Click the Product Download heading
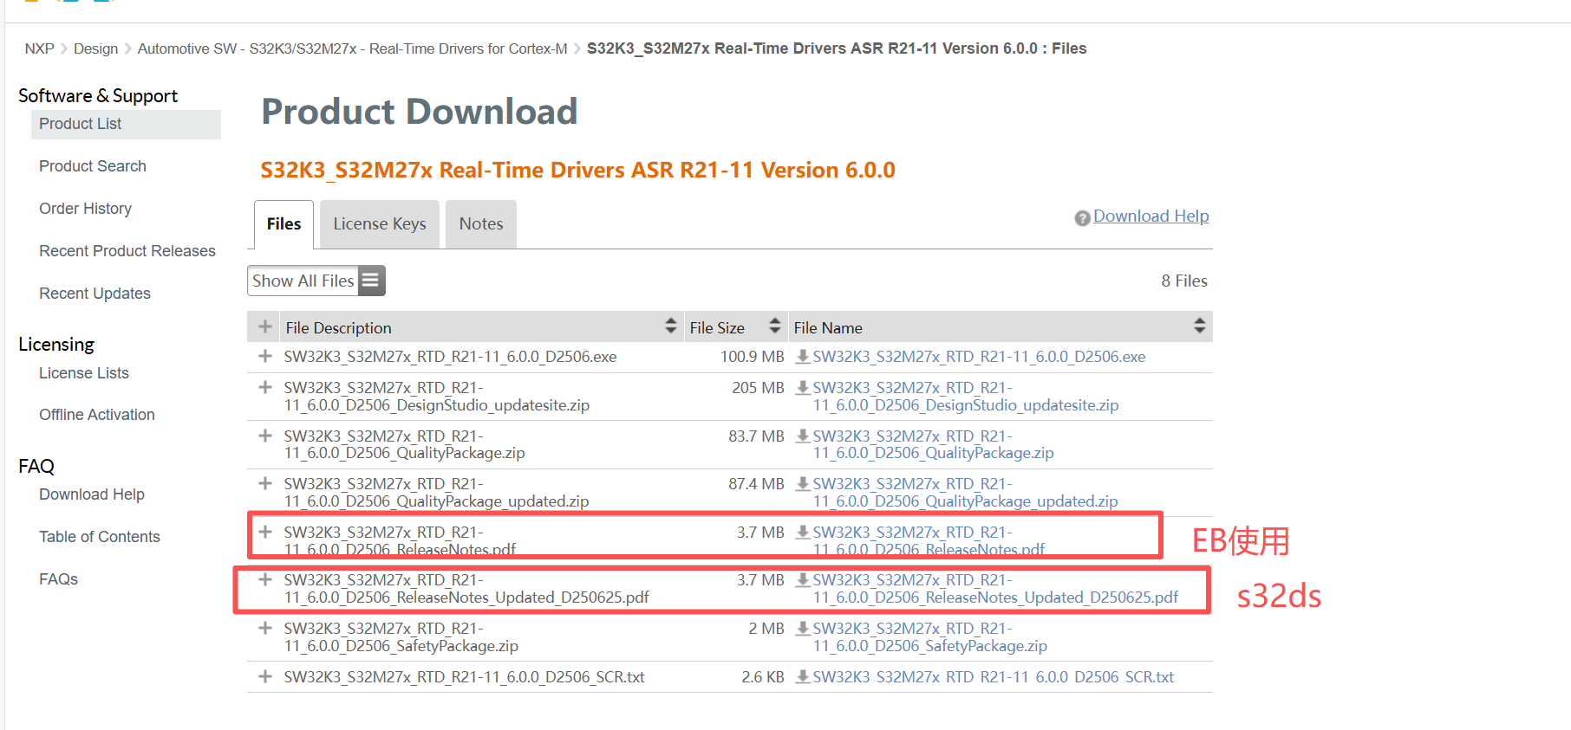 (420, 112)
